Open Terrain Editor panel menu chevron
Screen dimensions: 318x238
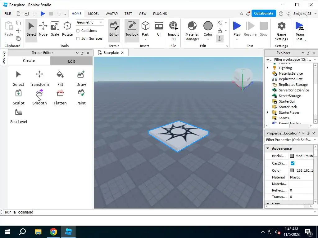(x=77, y=53)
